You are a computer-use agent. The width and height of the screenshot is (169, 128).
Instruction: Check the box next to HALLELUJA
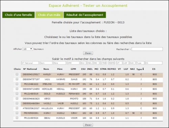click(x=17, y=108)
